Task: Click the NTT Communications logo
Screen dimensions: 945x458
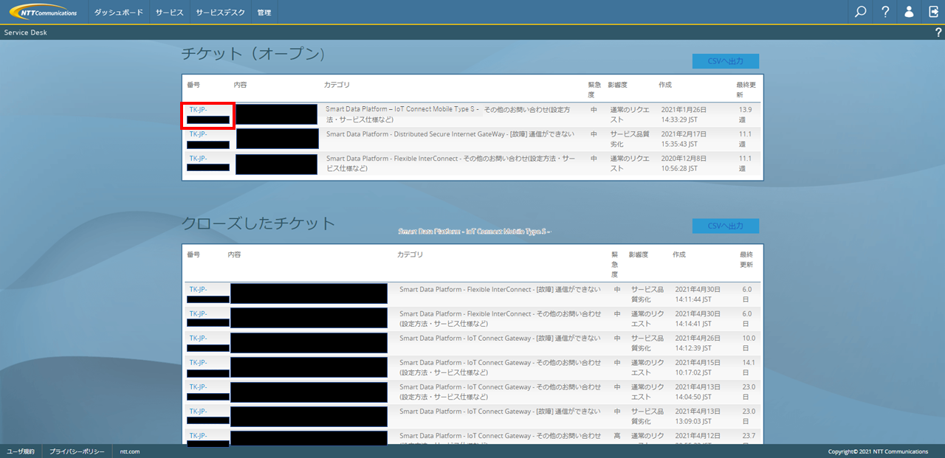Action: 44,13
